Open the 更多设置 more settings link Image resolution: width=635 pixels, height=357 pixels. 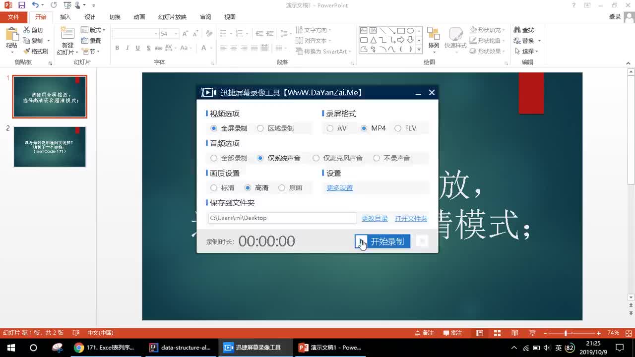340,188
